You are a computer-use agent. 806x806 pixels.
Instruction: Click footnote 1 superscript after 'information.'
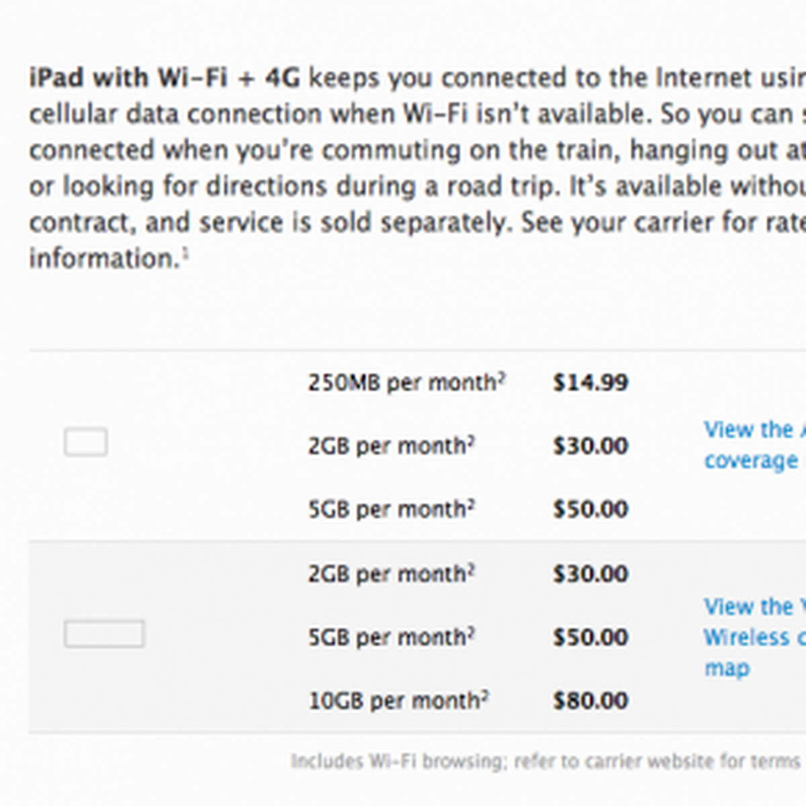pos(185,253)
